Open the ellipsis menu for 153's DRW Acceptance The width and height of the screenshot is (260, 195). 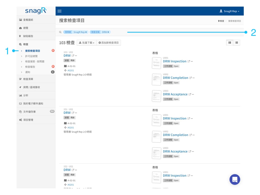193,94
